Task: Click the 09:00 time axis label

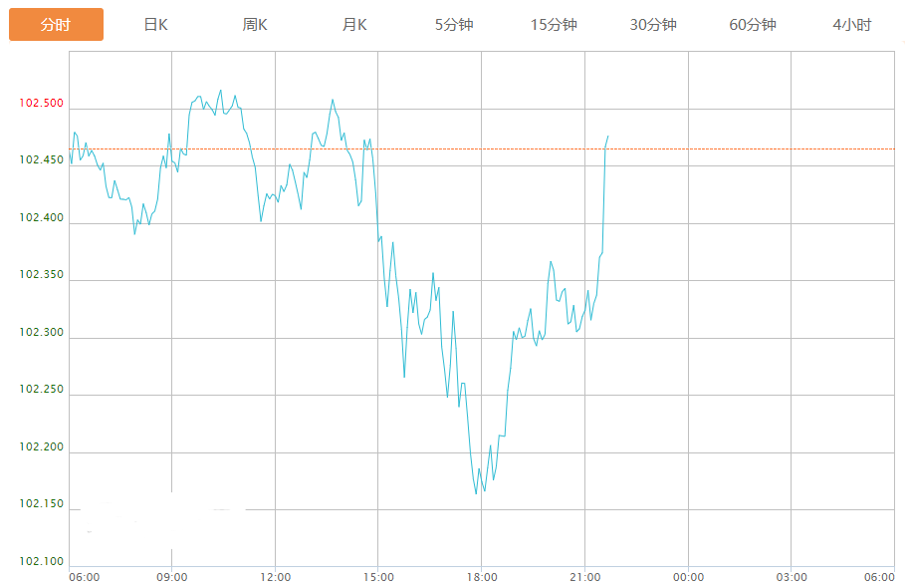Action: click(x=172, y=577)
